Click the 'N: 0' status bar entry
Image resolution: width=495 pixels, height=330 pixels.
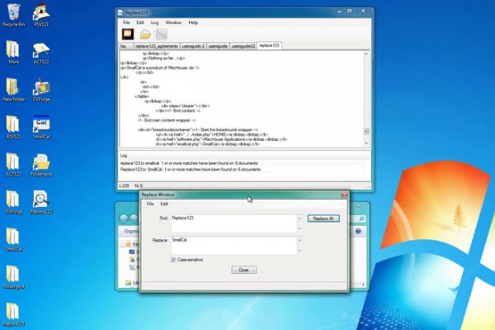[139, 186]
